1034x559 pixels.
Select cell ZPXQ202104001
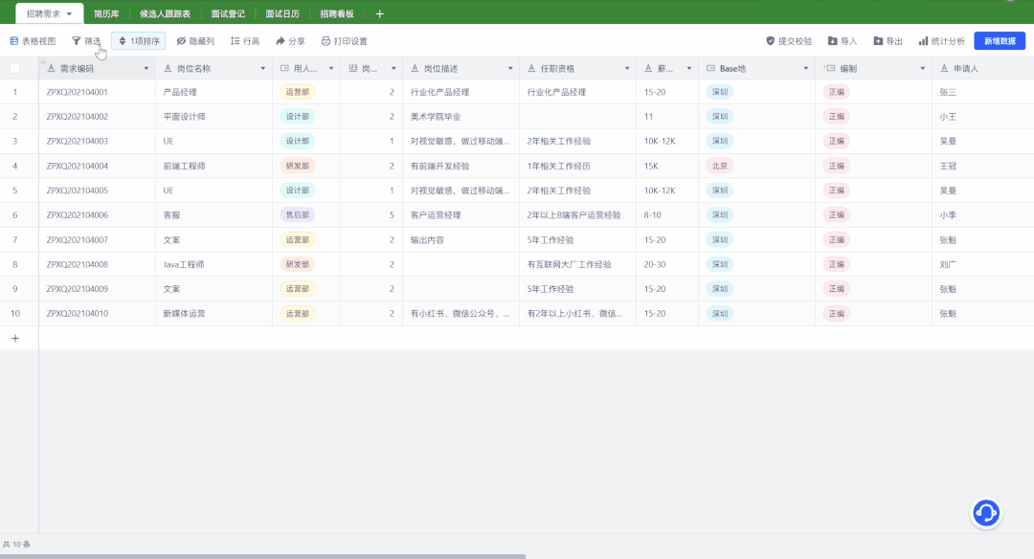pos(97,92)
